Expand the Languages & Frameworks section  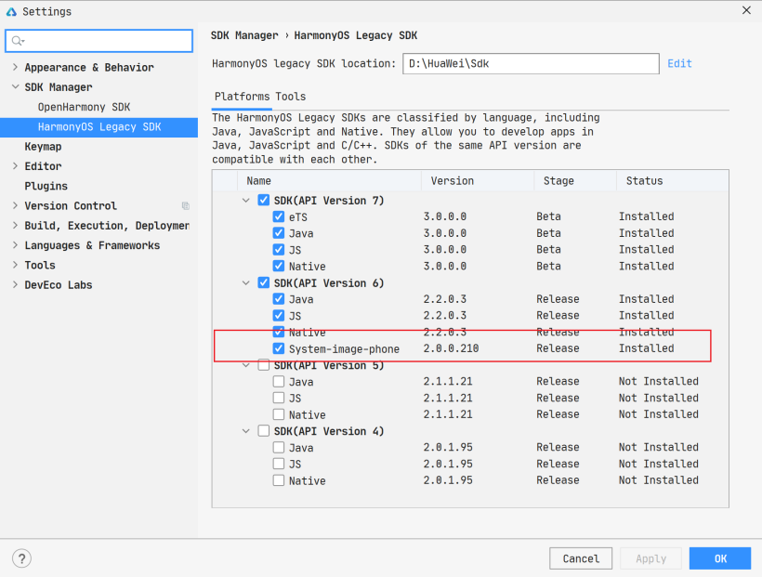15,246
